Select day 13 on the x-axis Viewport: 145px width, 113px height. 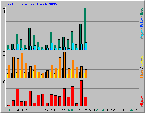59,110
